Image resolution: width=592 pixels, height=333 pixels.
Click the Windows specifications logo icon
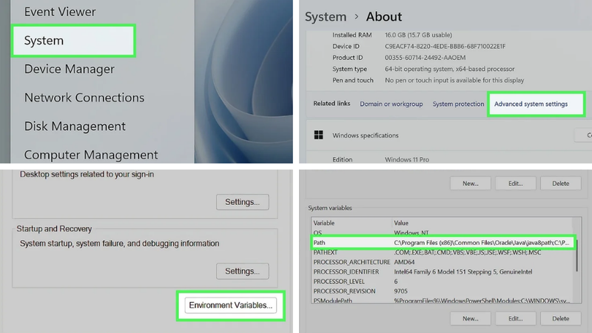coord(319,135)
